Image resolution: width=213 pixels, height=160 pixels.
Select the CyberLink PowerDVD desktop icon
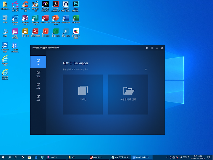46,6
